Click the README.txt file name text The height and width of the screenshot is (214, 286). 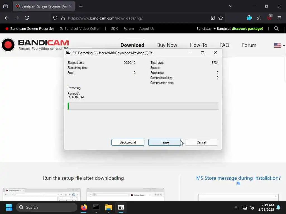click(76, 97)
